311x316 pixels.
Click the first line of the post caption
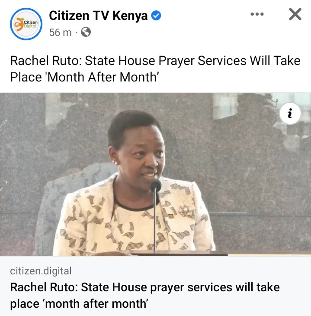point(155,61)
